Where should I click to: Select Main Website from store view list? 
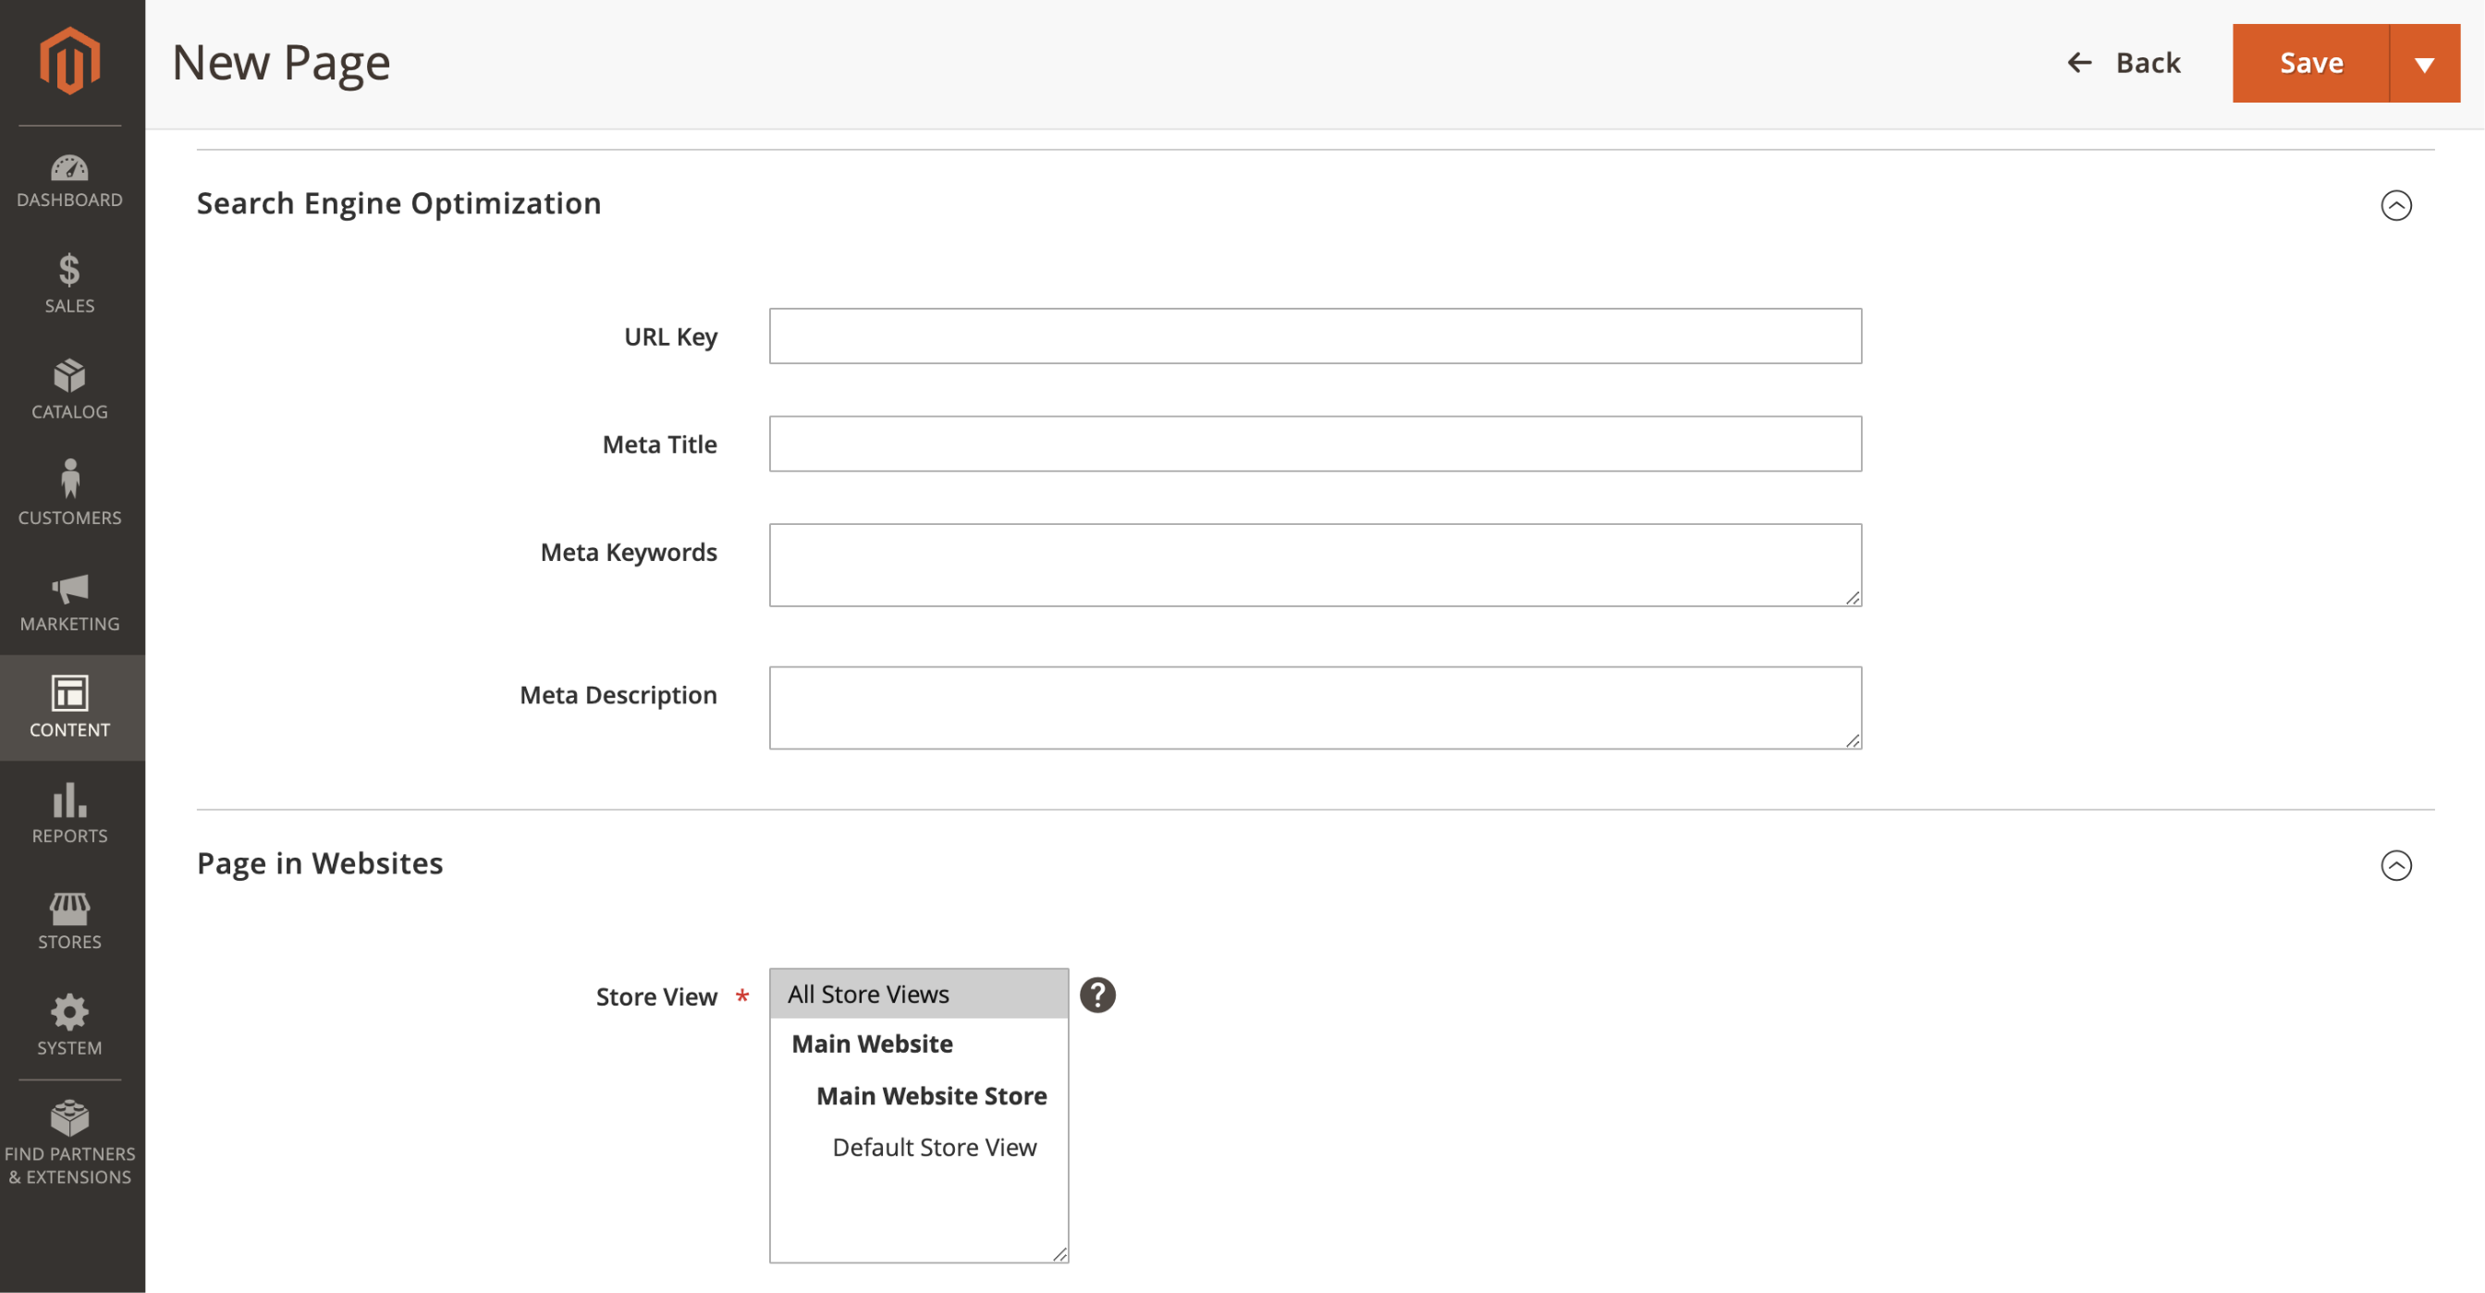point(873,1043)
